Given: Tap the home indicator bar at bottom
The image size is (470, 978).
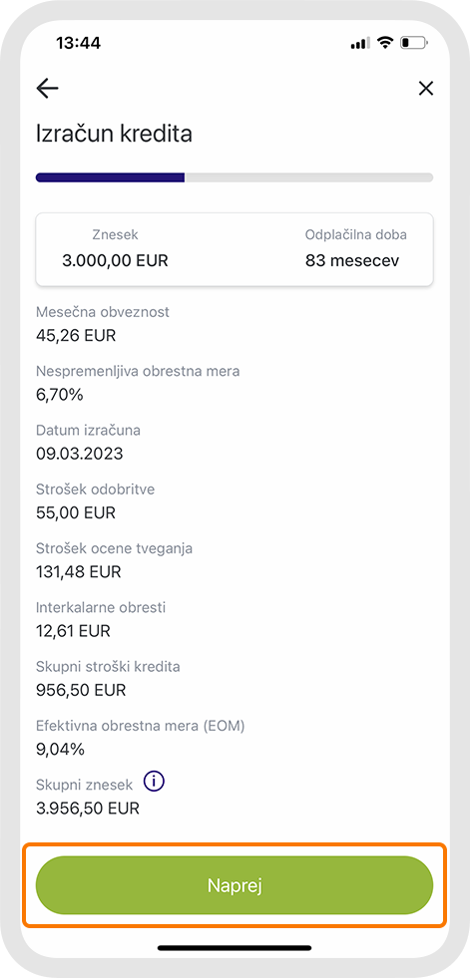Looking at the screenshot, I should [x=235, y=948].
